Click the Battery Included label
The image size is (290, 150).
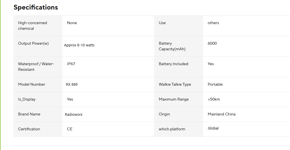[173, 64]
